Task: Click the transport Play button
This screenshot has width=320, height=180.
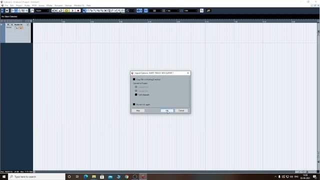Action: 72,10
